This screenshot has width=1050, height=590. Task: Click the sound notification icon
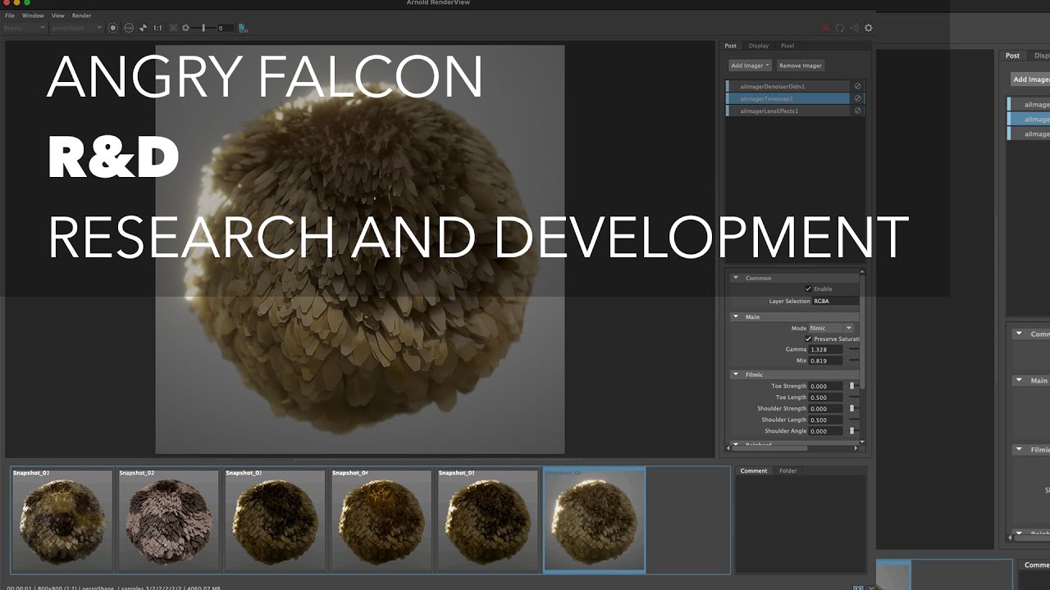tap(854, 28)
